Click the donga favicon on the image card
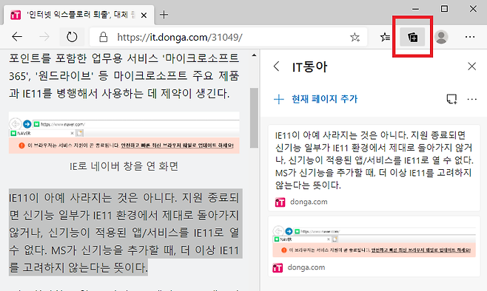 278,268
